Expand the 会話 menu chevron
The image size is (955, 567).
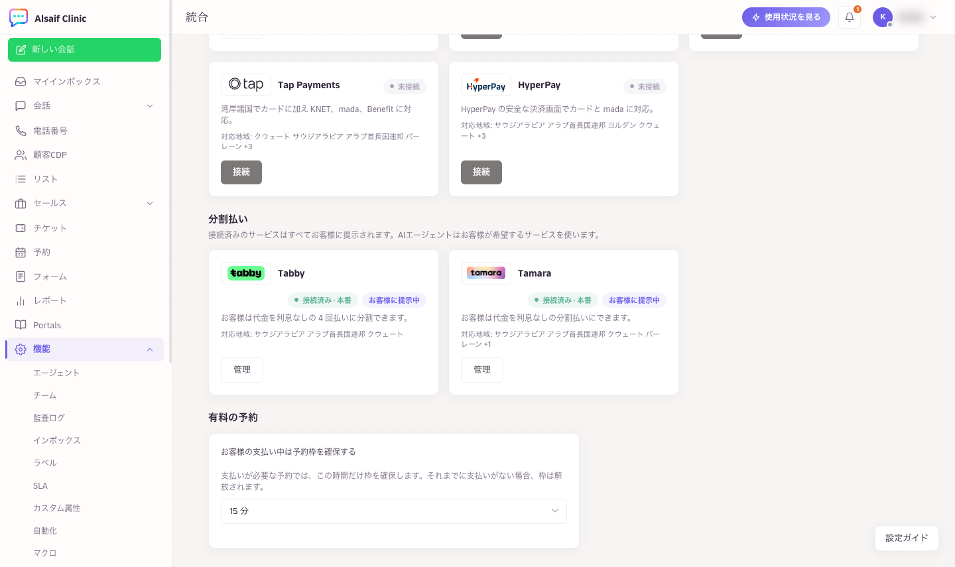point(150,105)
